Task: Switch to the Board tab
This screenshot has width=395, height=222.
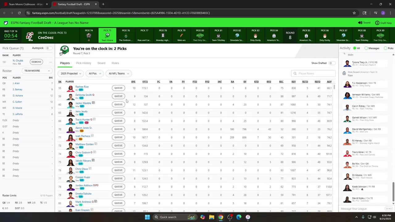Action: [x=102, y=63]
